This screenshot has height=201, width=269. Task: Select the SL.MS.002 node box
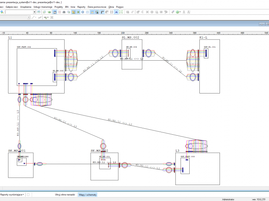[x=132, y=54]
